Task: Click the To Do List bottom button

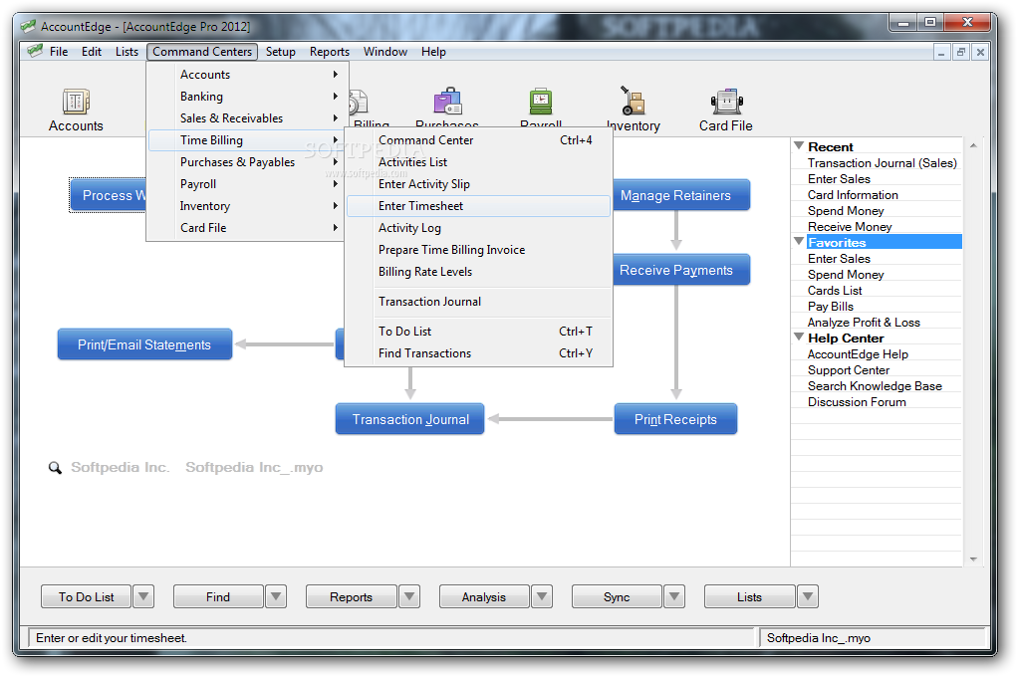Action: pyautogui.click(x=86, y=596)
